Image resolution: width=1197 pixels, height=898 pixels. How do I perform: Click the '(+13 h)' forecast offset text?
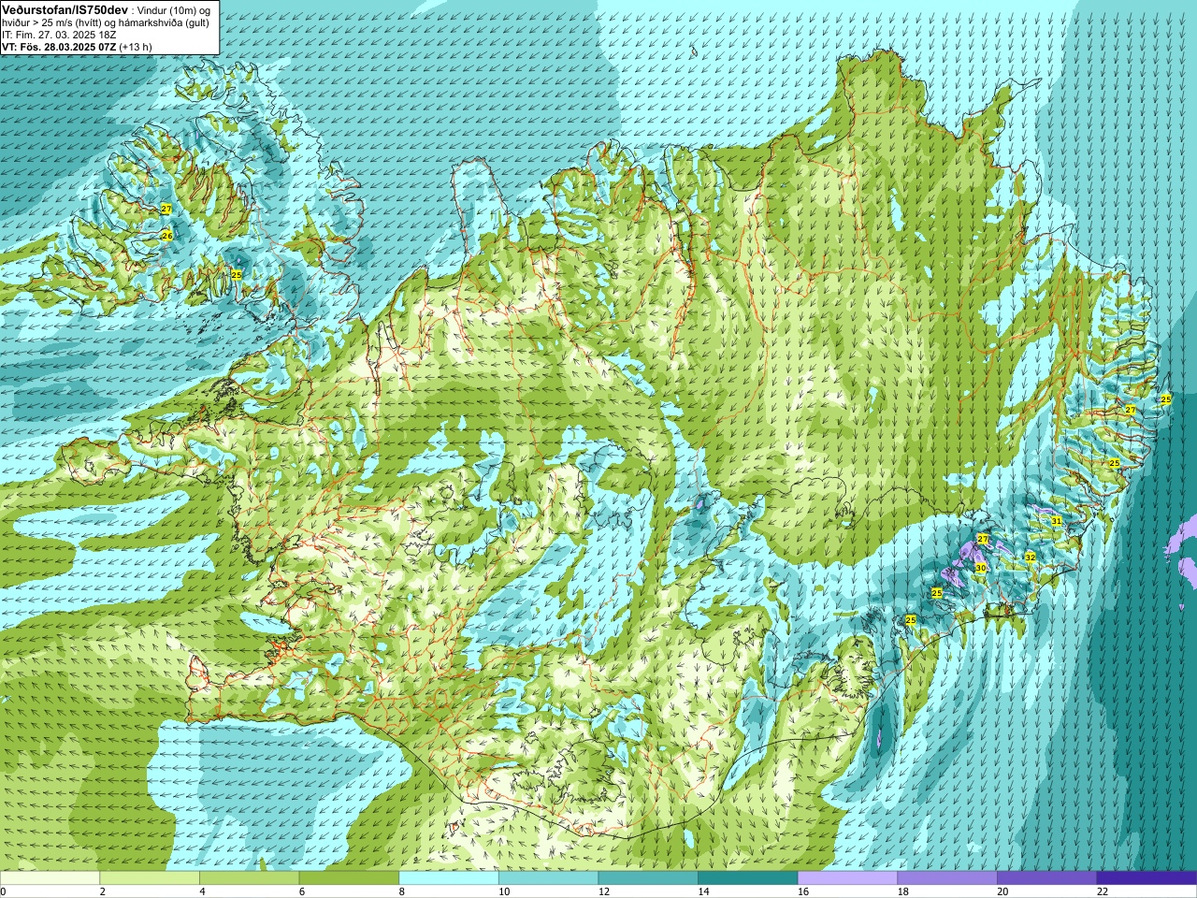[136, 46]
